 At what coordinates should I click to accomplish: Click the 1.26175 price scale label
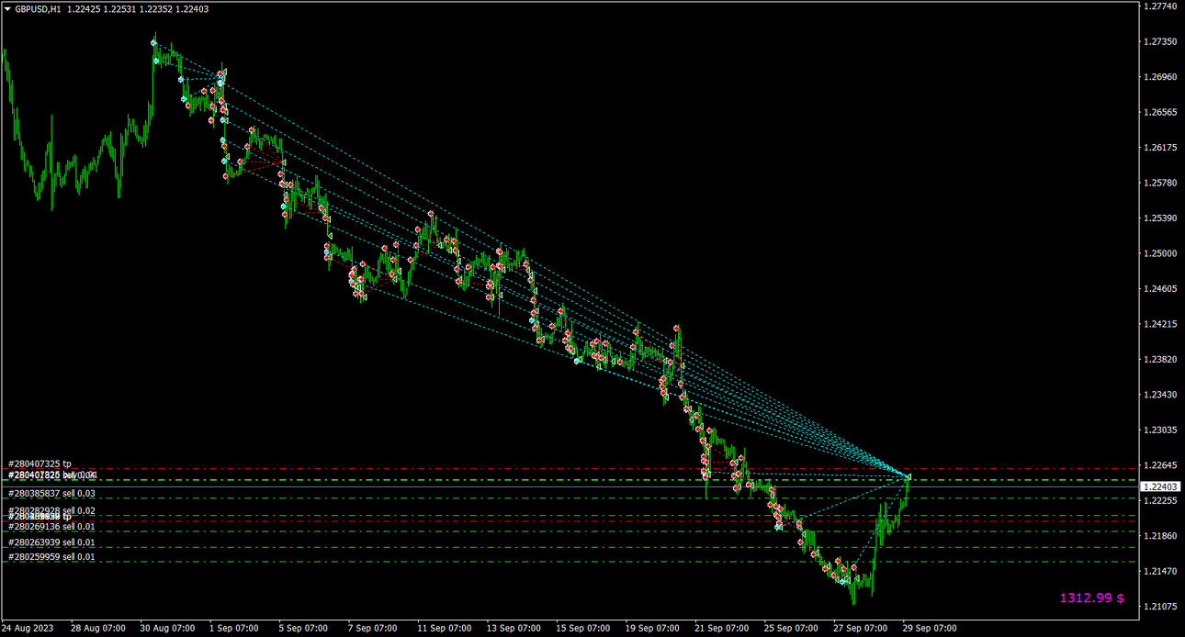1161,148
